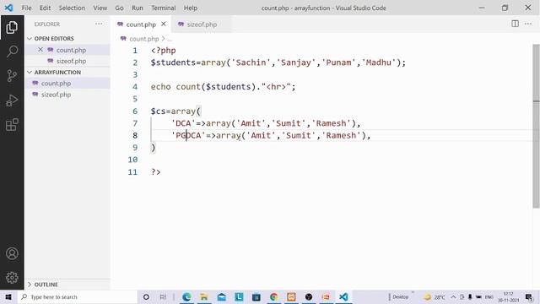Viewport: 540px width, 304px height.
Task: Click the 'DCA' array key text
Action: pyautogui.click(x=183, y=123)
